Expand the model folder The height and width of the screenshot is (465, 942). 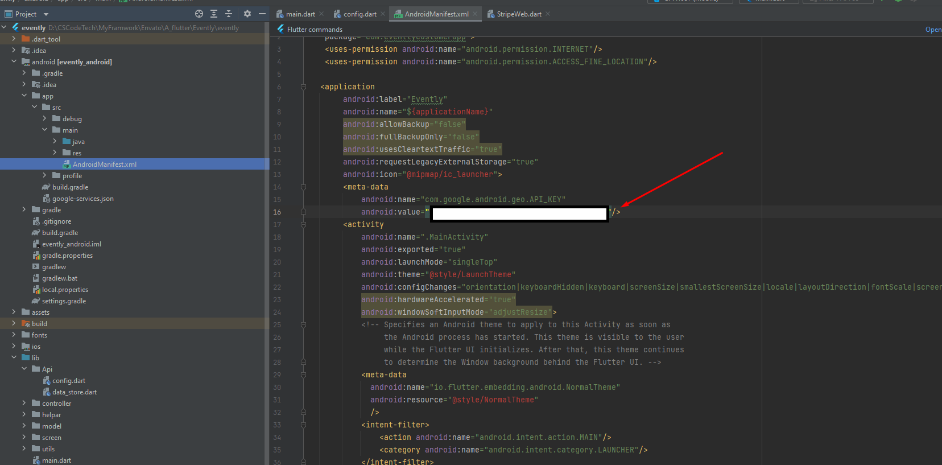pyautogui.click(x=24, y=426)
